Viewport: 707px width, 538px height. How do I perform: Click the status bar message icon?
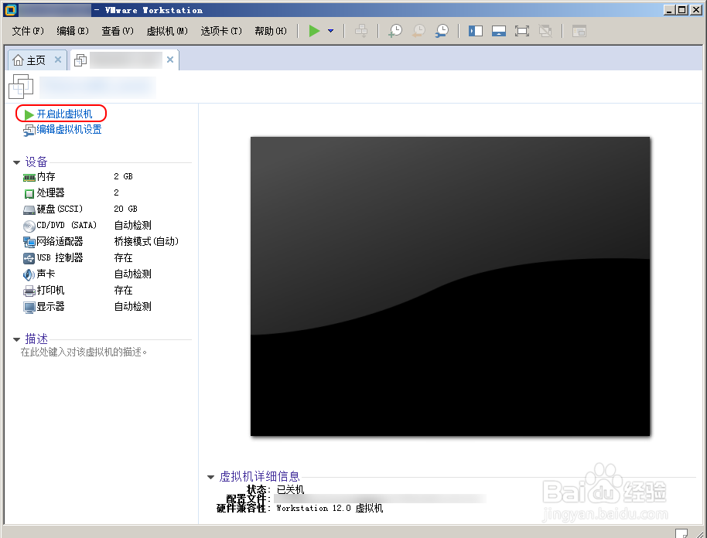pyautogui.click(x=681, y=533)
